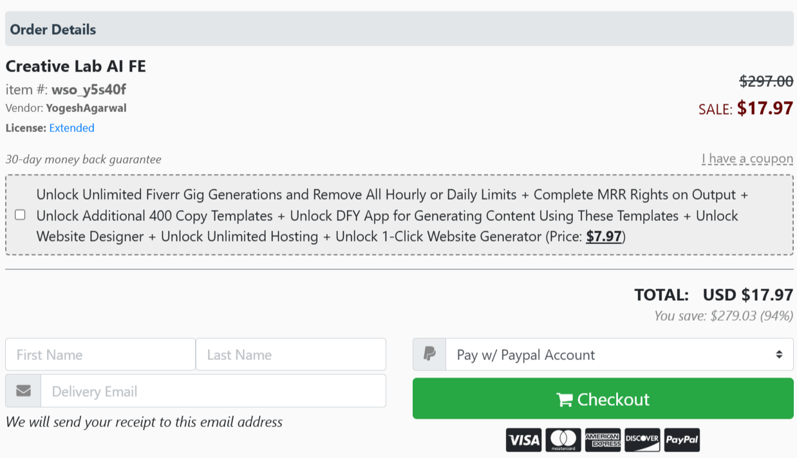Focus the Last Name field
The width and height of the screenshot is (797, 458).
[x=291, y=354]
